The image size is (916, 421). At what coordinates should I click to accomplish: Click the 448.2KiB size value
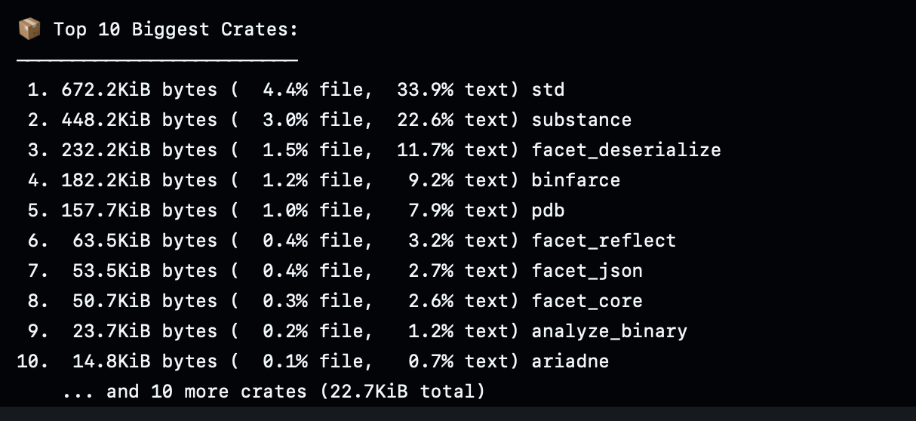pyautogui.click(x=106, y=120)
